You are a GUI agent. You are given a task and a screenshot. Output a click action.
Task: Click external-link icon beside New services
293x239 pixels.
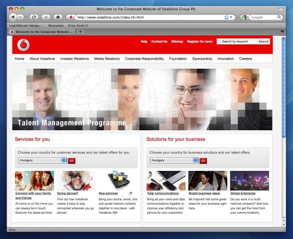pos(131,193)
